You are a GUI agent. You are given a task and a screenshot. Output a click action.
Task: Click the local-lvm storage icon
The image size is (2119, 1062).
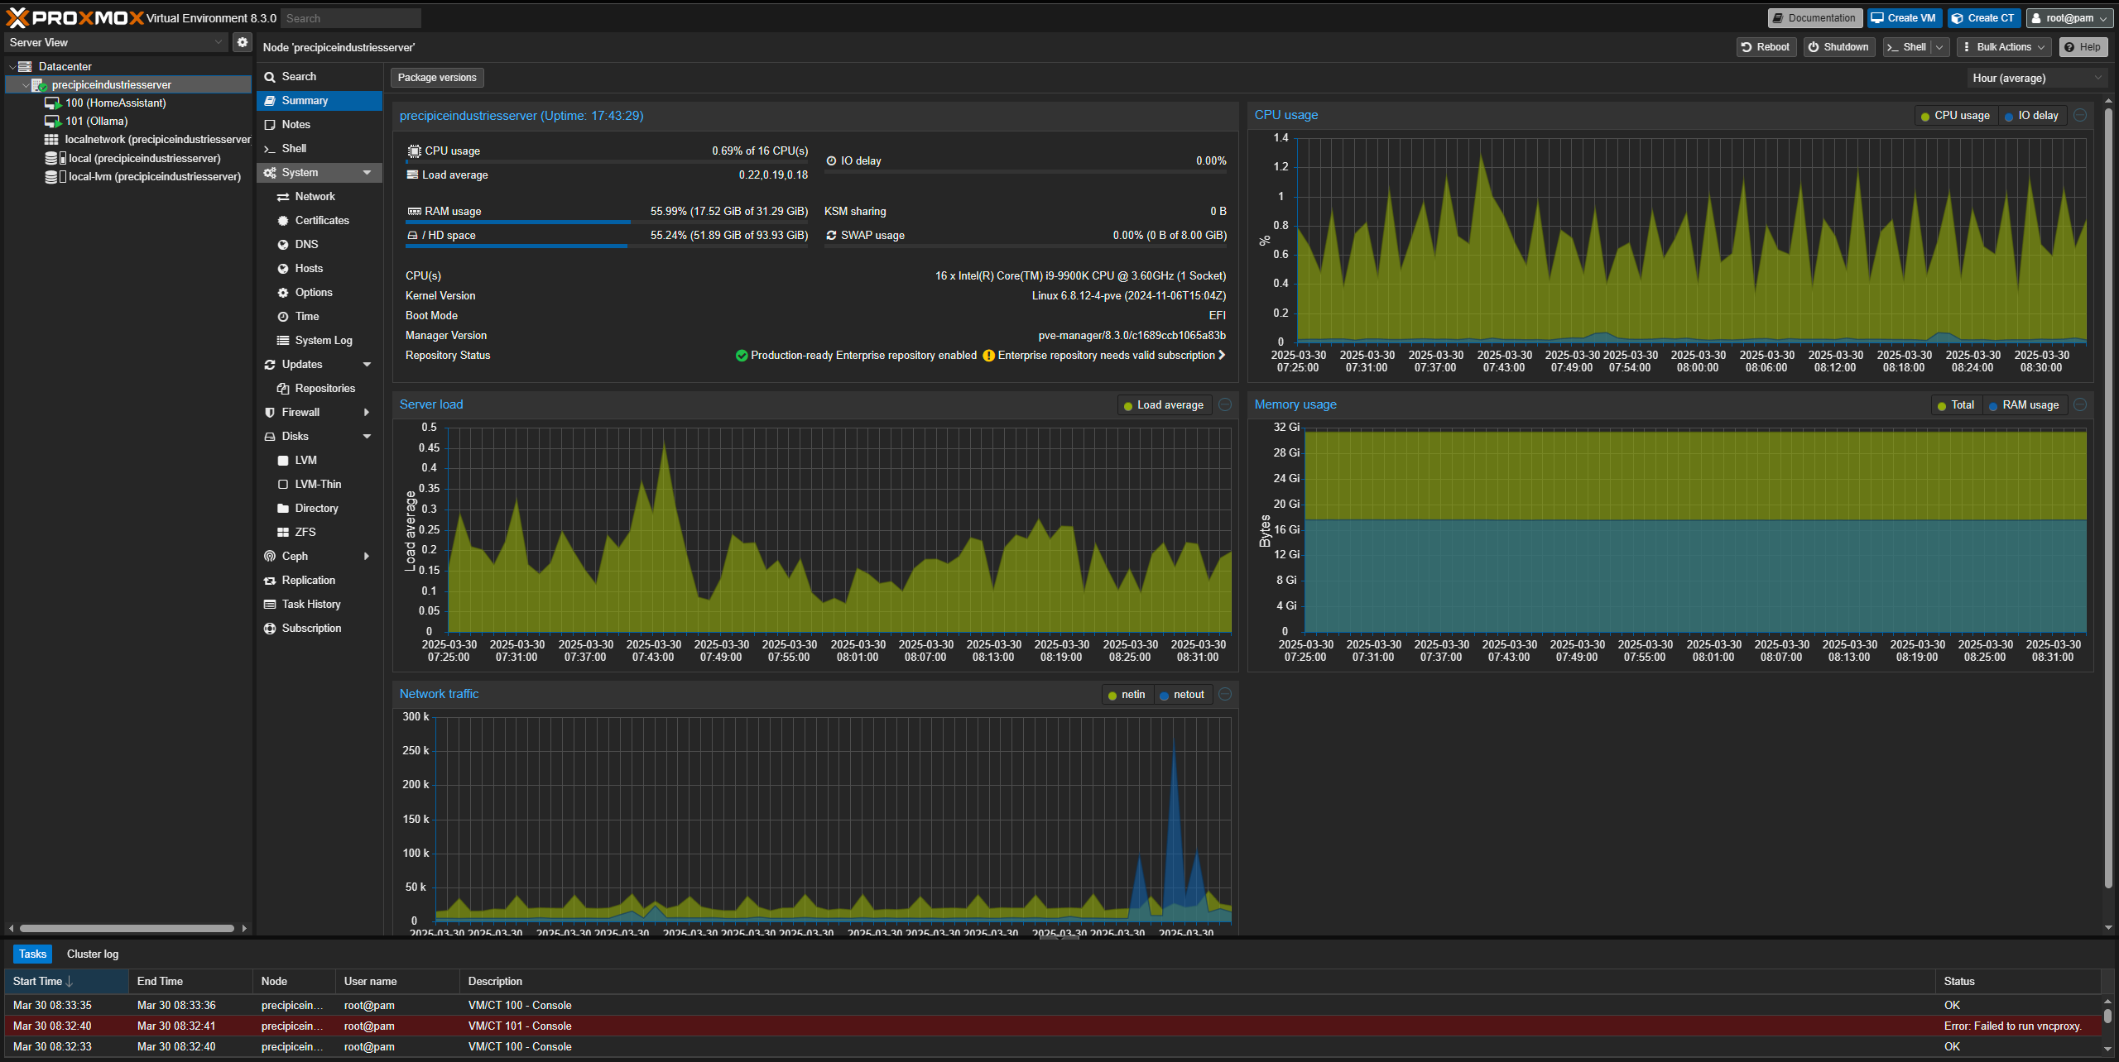55,176
